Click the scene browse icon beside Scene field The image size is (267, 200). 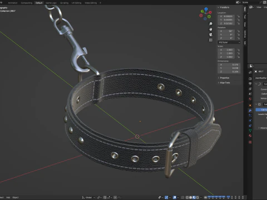(238, 2)
